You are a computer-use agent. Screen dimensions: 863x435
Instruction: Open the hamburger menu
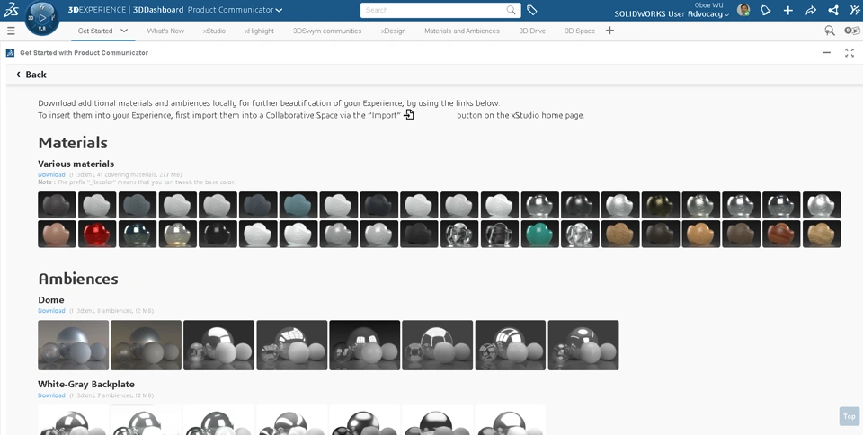tap(11, 31)
